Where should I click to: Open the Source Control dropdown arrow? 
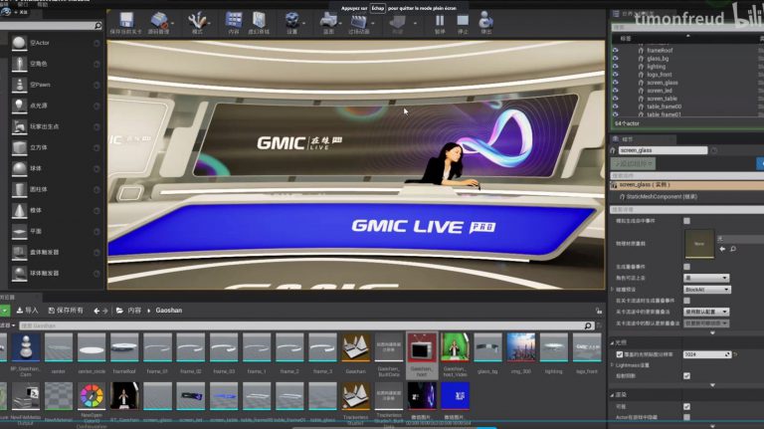(172, 24)
